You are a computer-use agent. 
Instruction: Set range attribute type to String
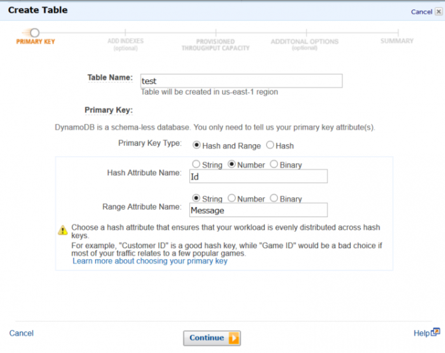(196, 198)
